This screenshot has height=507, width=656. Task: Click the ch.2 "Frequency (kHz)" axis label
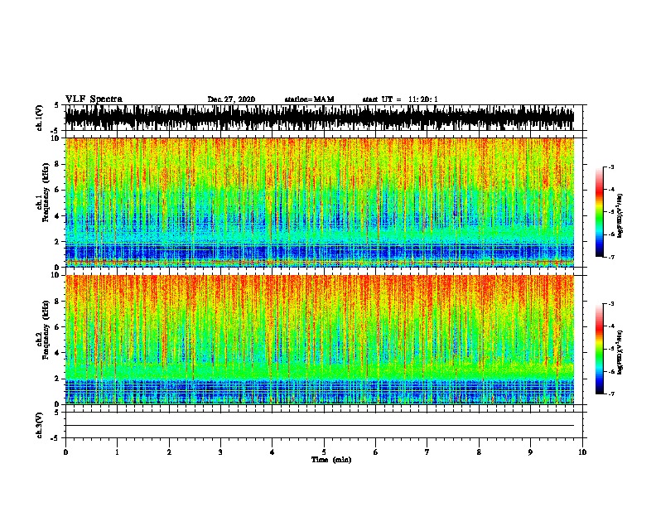46,330
